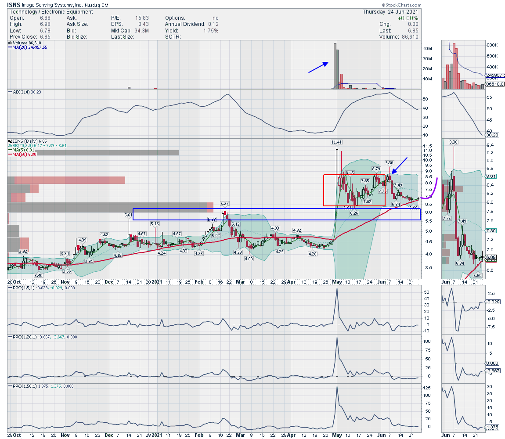The image size is (505, 439).
Task: Click the Yield value 1.75%
Action: (211, 31)
